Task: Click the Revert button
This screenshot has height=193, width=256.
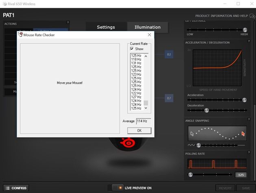Action: 225,188
